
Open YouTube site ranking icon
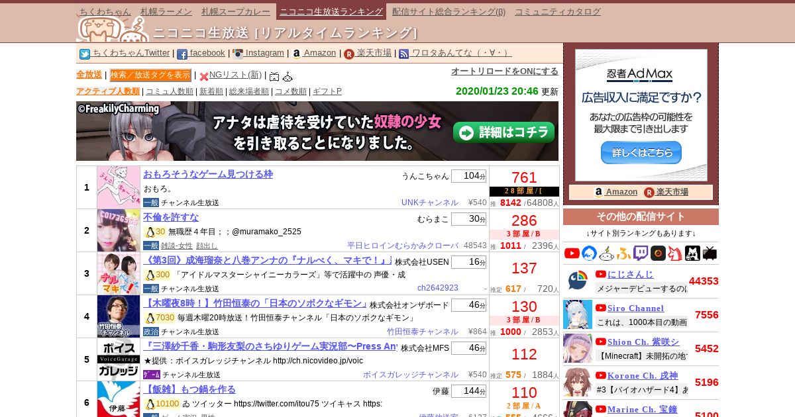pos(572,253)
